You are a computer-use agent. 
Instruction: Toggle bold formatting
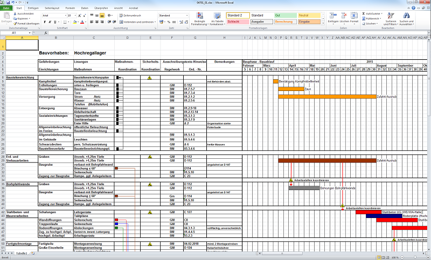click(x=44, y=22)
